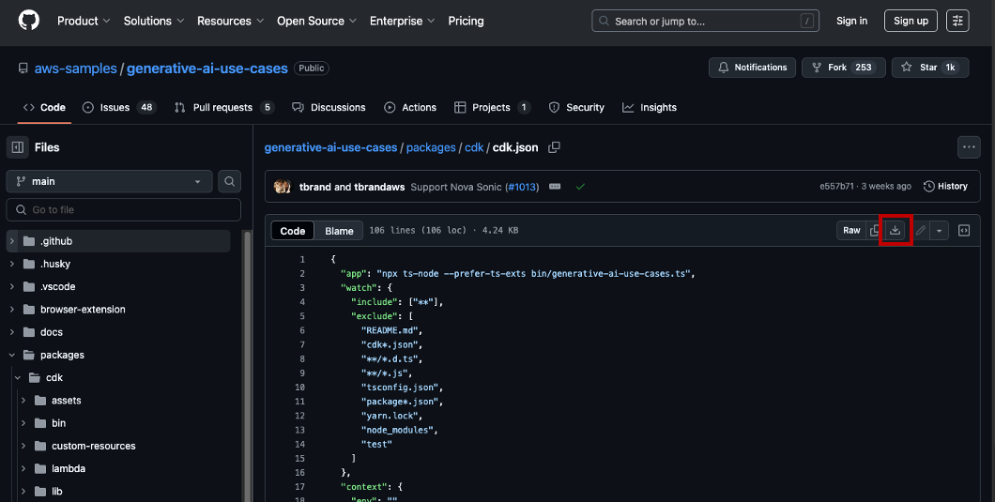Copy the file path icon
This screenshot has height=502, width=995.
tap(554, 147)
